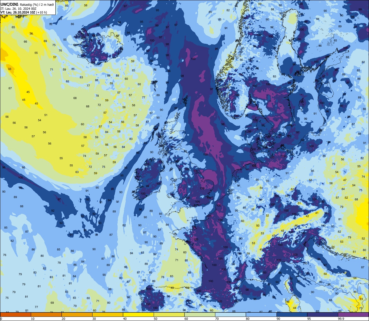Screen dimensions: 369x321
Task: Click the map title 'UWC/DINI: Rakastig (%) í 2 m hæð'
Action: 27,4
